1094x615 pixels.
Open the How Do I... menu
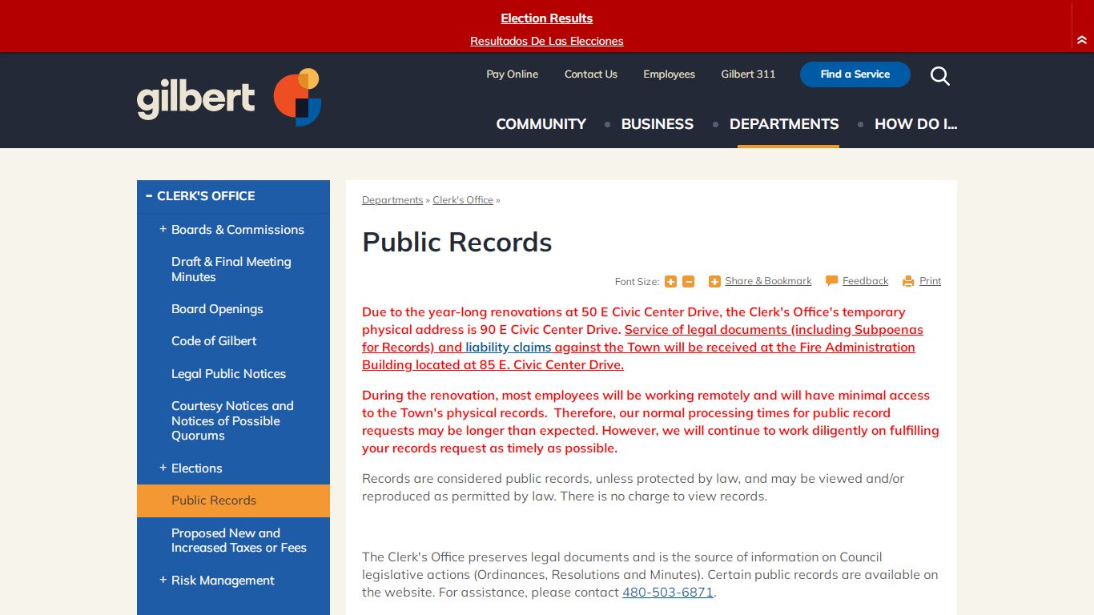point(915,124)
